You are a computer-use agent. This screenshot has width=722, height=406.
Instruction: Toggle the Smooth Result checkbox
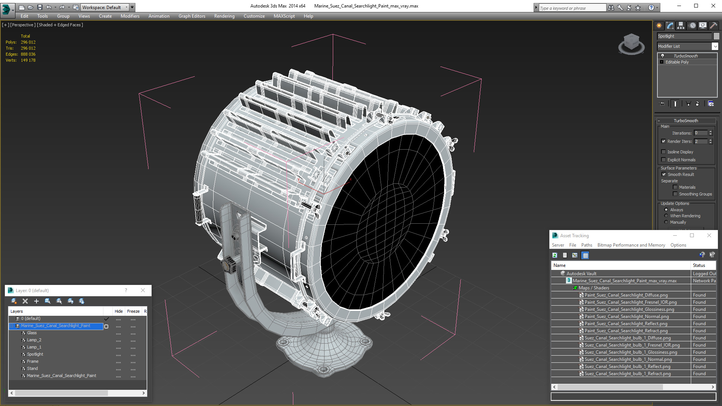click(x=664, y=174)
